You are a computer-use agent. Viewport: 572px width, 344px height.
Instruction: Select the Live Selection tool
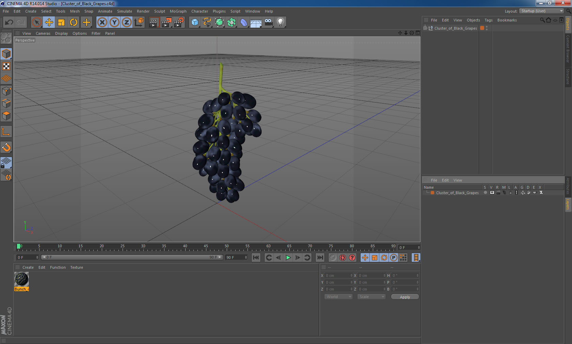pos(36,22)
